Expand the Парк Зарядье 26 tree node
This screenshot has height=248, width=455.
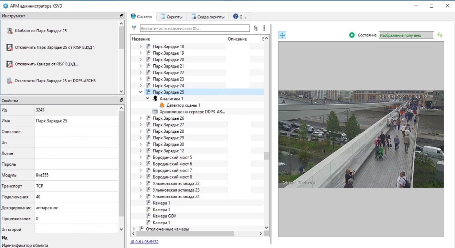coord(140,118)
